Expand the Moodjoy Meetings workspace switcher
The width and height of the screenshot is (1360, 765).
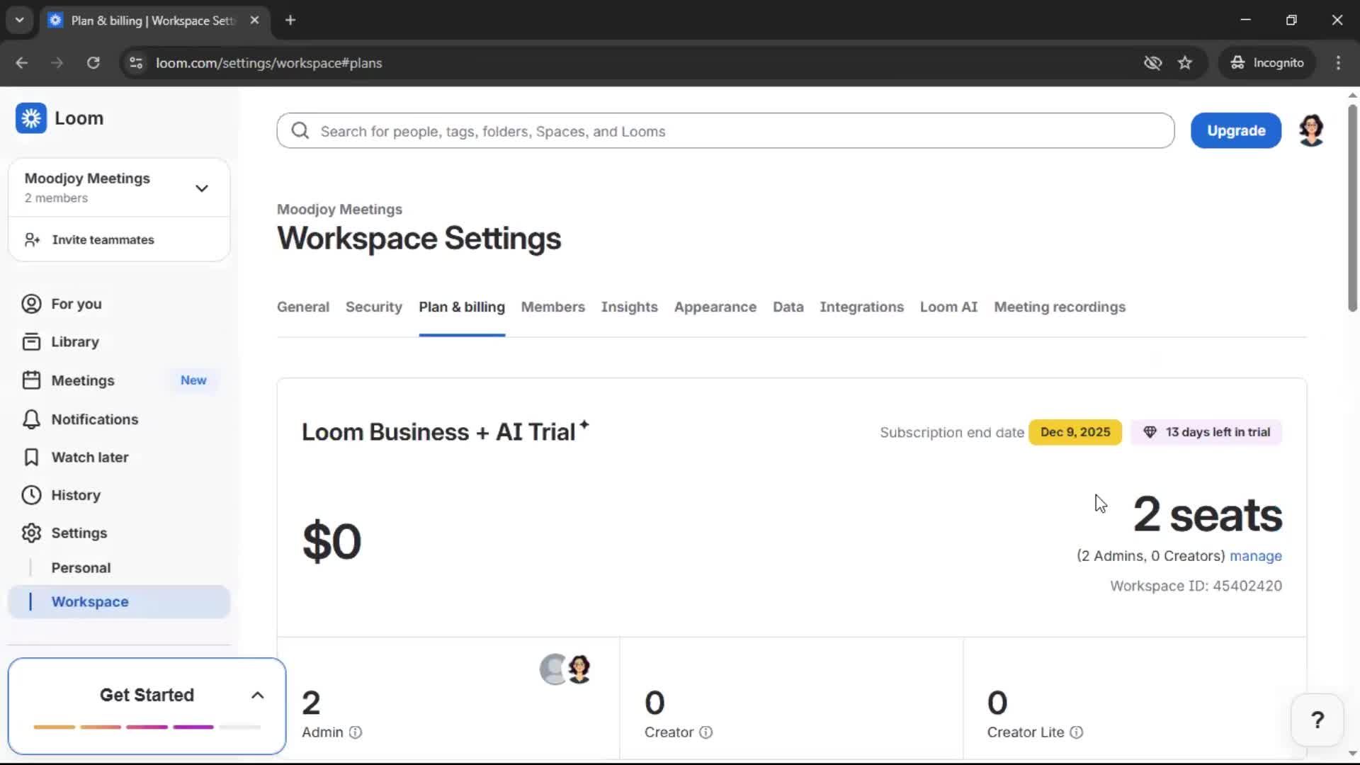(201, 188)
